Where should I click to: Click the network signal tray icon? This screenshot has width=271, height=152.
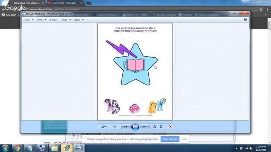click(246, 148)
